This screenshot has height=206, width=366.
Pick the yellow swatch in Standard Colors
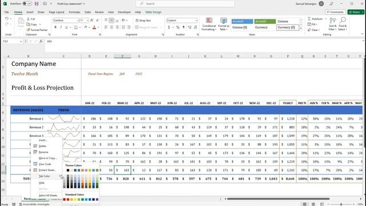[x=75, y=200]
